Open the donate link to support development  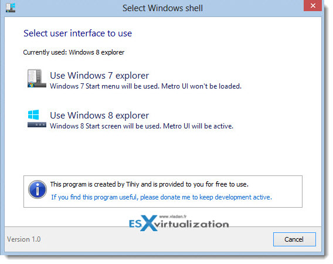point(161,197)
